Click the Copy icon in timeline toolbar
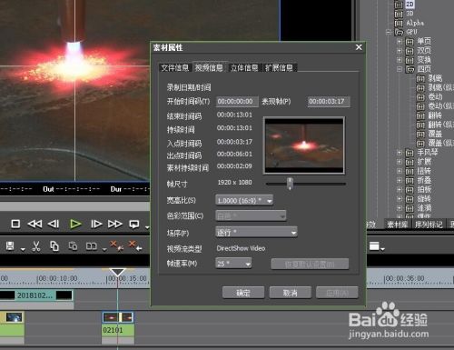 pos(54,246)
